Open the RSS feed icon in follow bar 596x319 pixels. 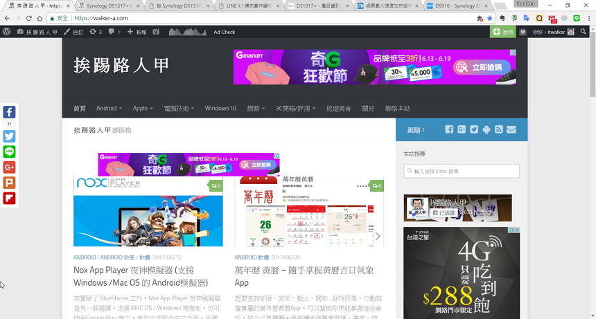[x=499, y=129]
